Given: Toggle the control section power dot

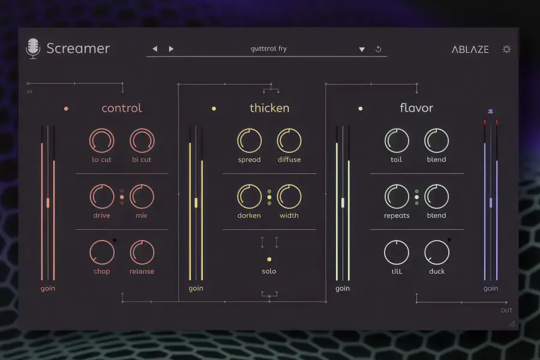Looking at the screenshot, I should coord(66,109).
